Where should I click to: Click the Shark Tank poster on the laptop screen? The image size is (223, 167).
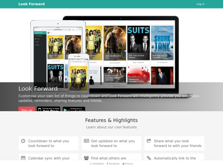(x=162, y=43)
